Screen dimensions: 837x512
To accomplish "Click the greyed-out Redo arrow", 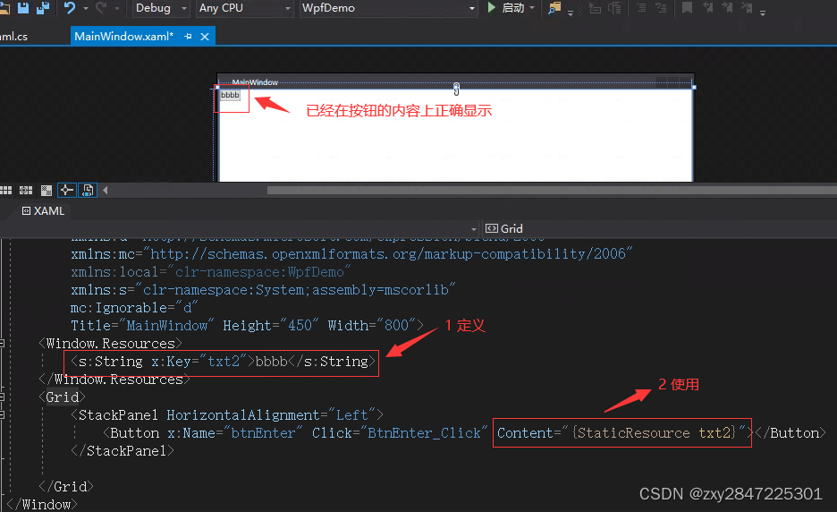I will click(x=101, y=7).
